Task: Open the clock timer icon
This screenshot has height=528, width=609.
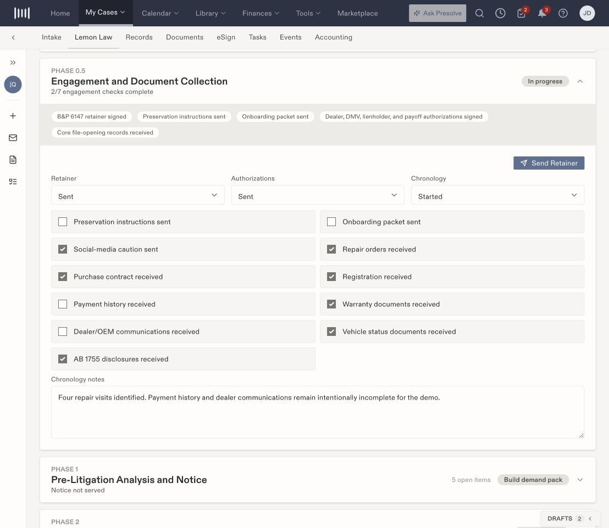Action: coord(500,13)
